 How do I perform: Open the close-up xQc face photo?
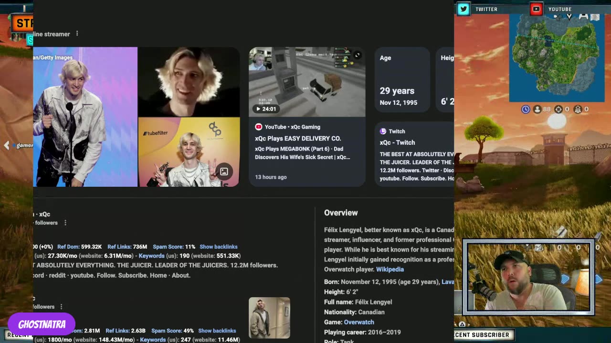pos(189,81)
